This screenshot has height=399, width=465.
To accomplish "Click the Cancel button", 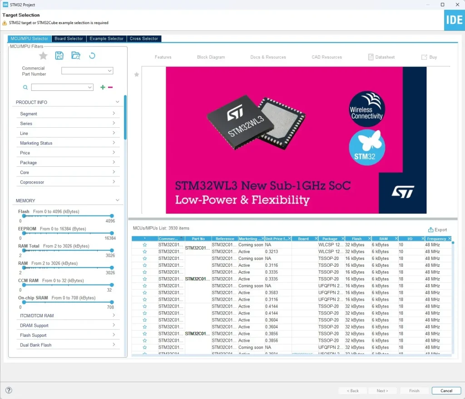I will [446, 391].
